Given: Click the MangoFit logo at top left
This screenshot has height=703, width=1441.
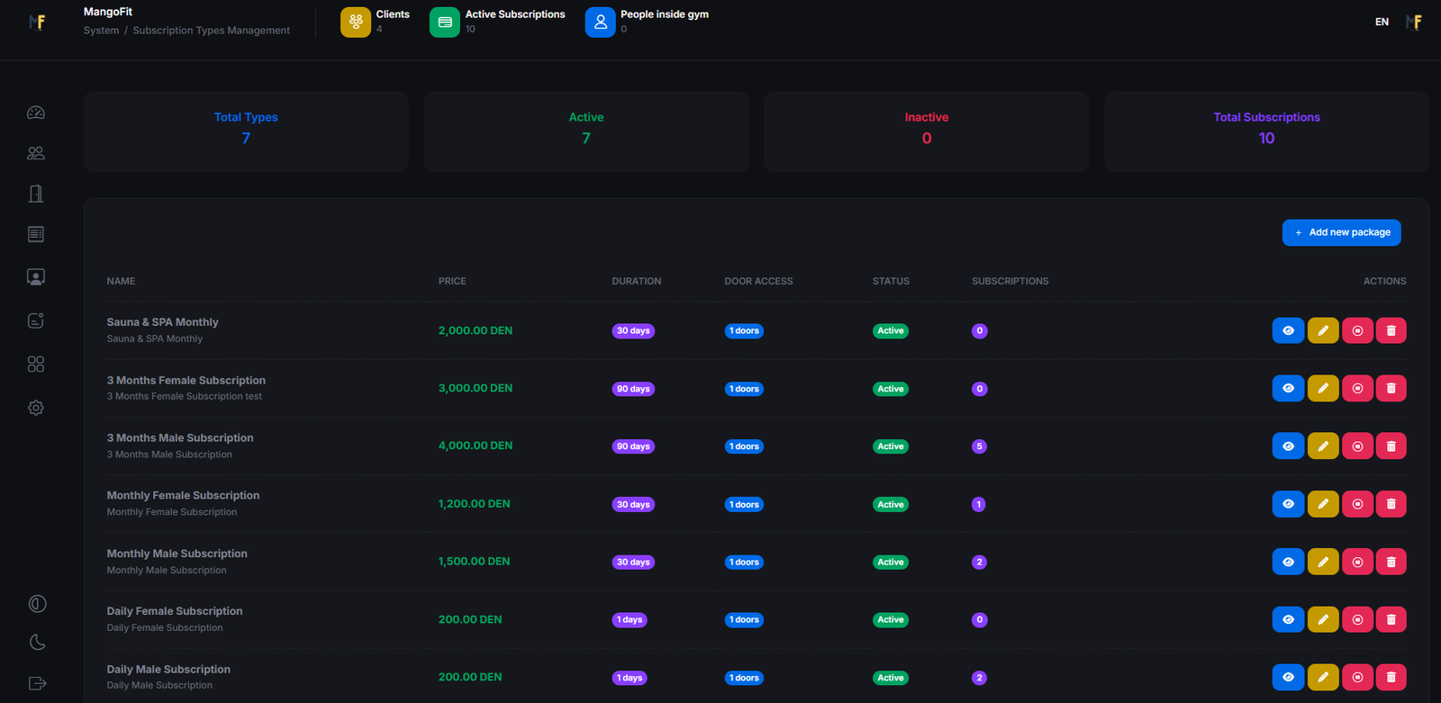Looking at the screenshot, I should (37, 22).
